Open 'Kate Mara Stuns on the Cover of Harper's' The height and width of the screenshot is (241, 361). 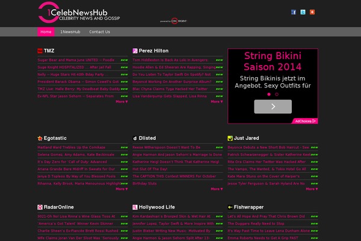click(x=264, y=176)
